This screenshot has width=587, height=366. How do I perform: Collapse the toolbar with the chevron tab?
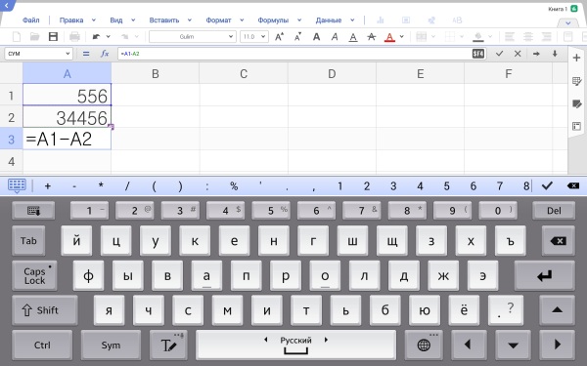click(x=567, y=22)
